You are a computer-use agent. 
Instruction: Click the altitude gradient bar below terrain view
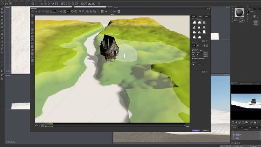(115, 124)
